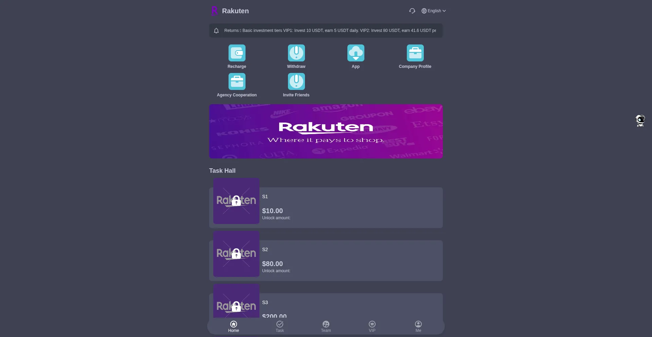Open the locked S2 $80.00 task

tap(326, 260)
